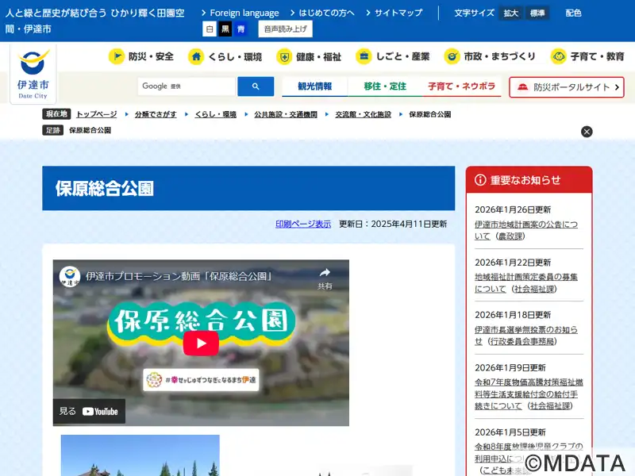Open the 子育て・教育 face icon
The width and height of the screenshot is (635, 476).
coord(559,56)
